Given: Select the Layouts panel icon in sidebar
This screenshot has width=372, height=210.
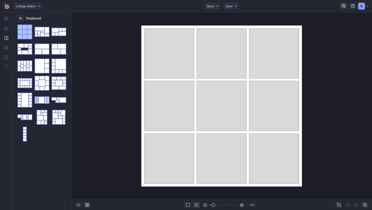Looking at the screenshot, I should point(6,38).
